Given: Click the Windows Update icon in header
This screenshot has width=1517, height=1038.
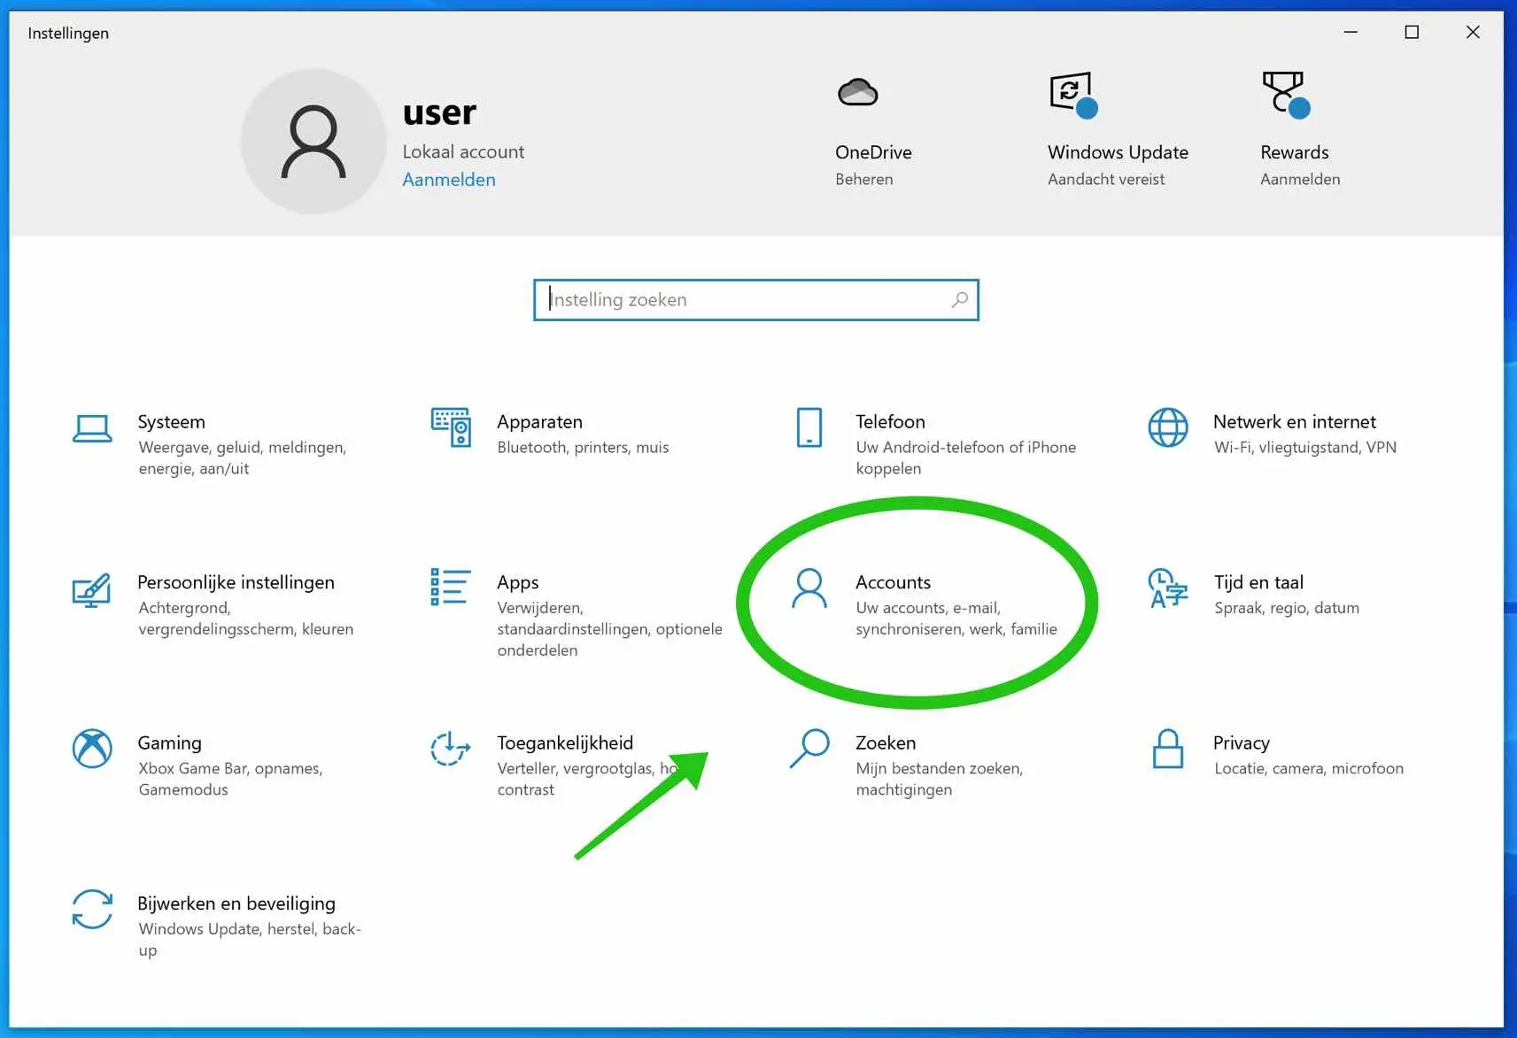Looking at the screenshot, I should pos(1073,95).
